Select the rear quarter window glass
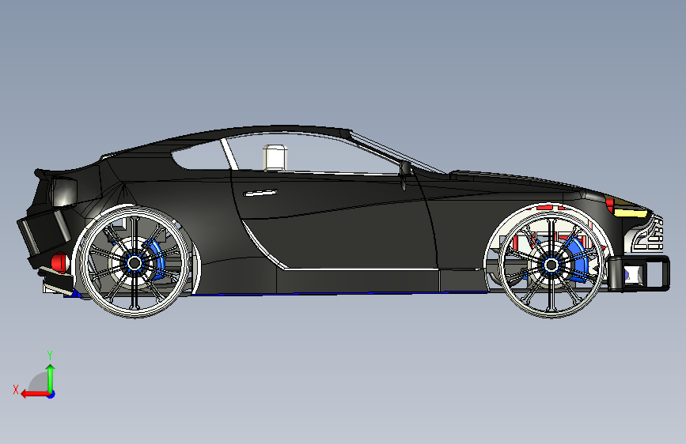The image size is (686, 444). pyautogui.click(x=200, y=155)
